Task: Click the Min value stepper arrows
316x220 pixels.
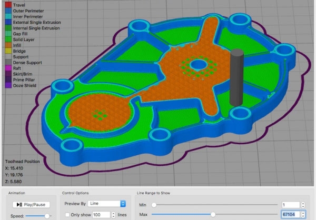Action: tap(303, 204)
